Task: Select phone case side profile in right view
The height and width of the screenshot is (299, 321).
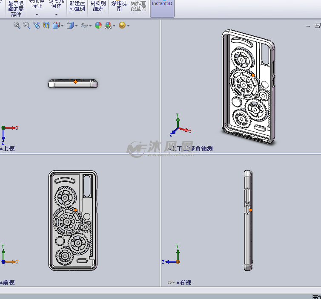Action: [x=248, y=220]
